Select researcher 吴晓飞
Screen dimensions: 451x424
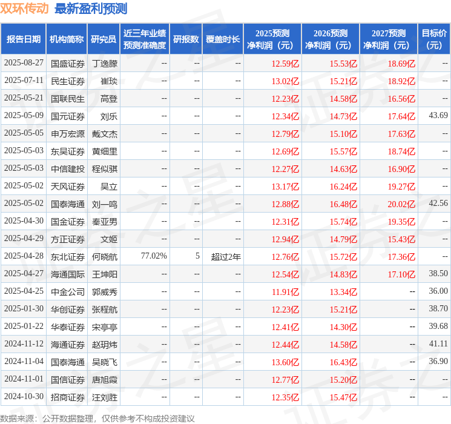coord(105,362)
